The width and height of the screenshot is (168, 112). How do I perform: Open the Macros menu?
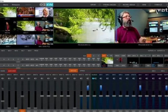[6, 5]
